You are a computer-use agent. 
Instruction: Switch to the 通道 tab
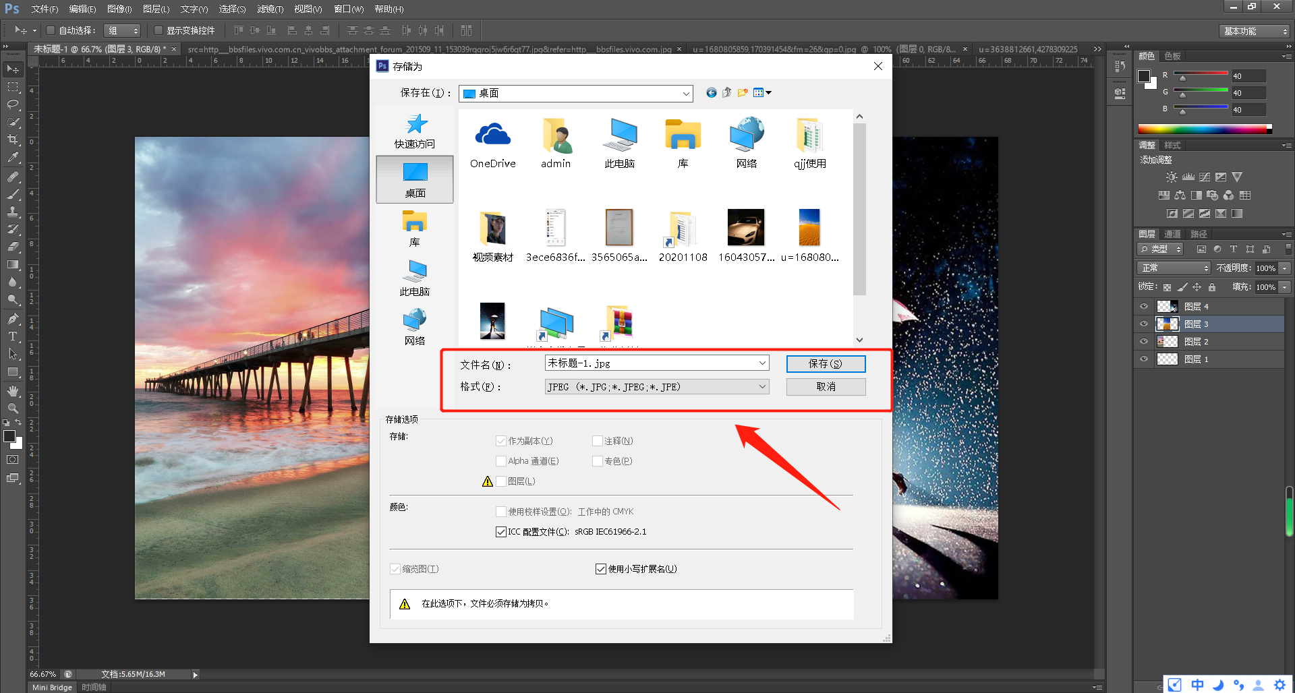1173,234
